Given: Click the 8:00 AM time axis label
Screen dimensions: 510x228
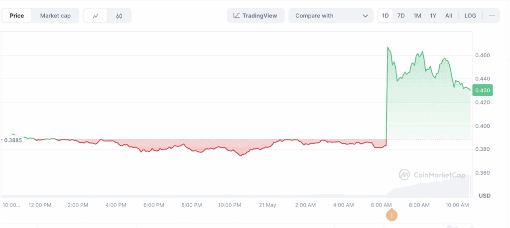Looking at the screenshot, I should [x=419, y=205].
